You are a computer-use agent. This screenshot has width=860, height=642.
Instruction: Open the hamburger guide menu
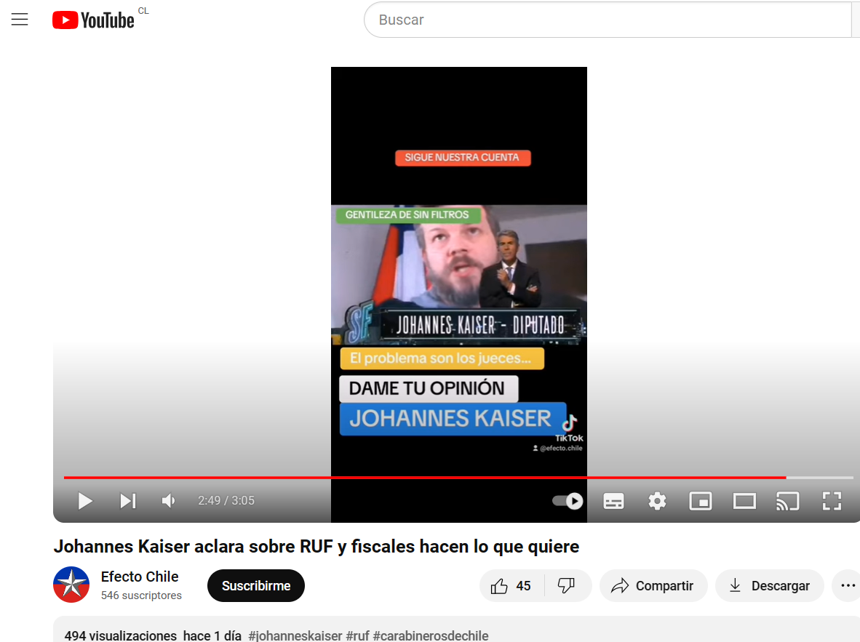pos(20,20)
